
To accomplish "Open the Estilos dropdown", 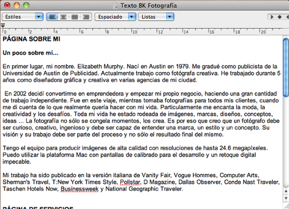I will [x=22, y=17].
